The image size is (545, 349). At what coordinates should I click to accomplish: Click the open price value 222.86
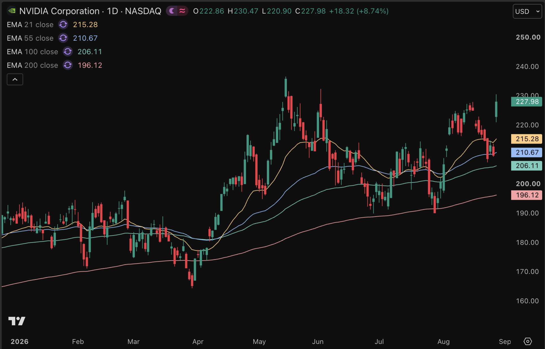click(x=212, y=11)
